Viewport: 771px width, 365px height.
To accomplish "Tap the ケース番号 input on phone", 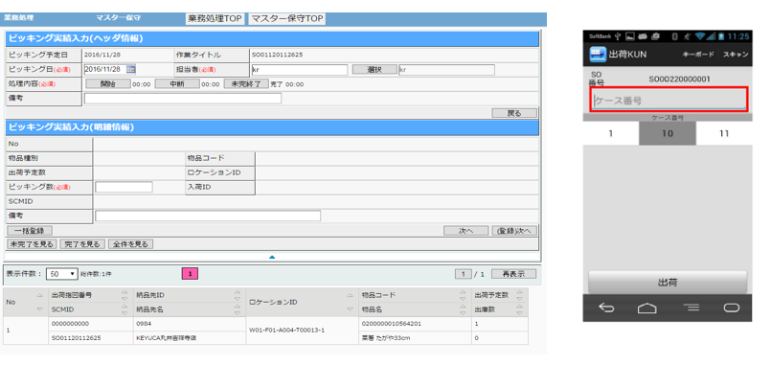I will pyautogui.click(x=669, y=101).
